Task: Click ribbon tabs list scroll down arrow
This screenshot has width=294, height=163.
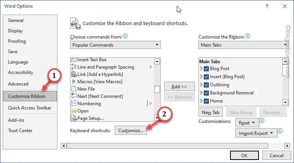Action: click(x=285, y=103)
